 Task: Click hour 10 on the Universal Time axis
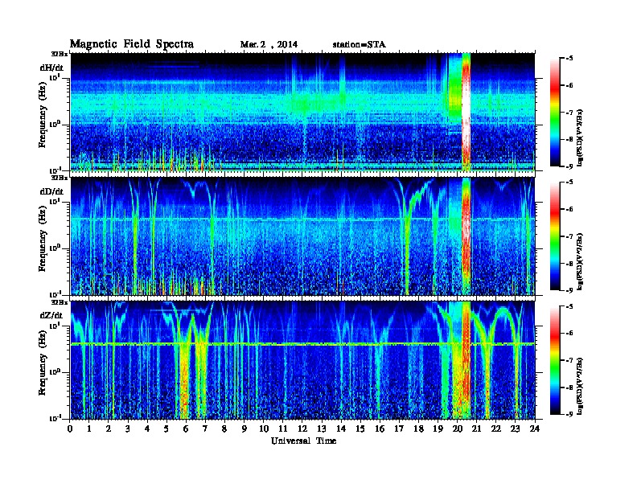click(264, 429)
